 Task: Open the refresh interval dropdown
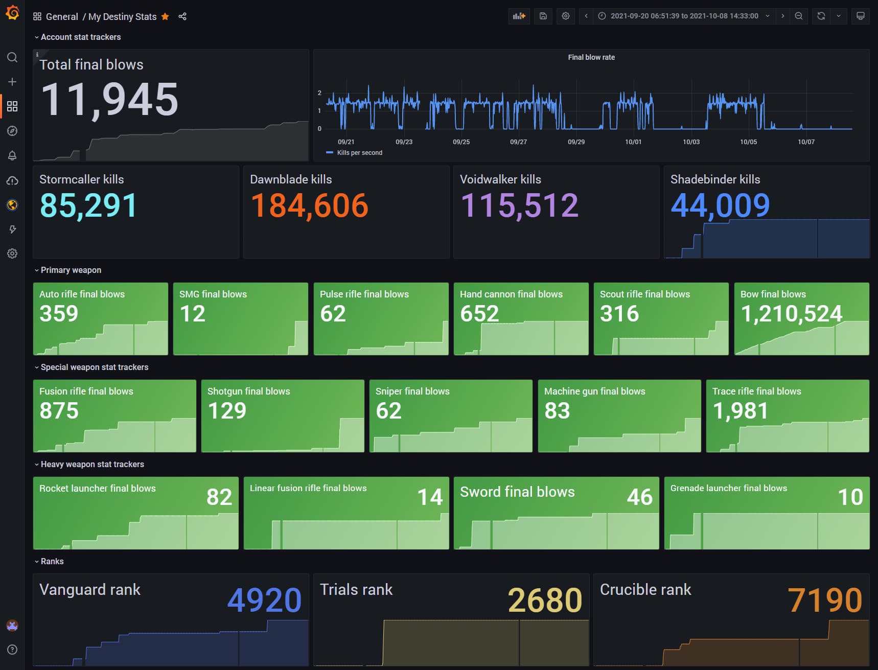tap(839, 16)
